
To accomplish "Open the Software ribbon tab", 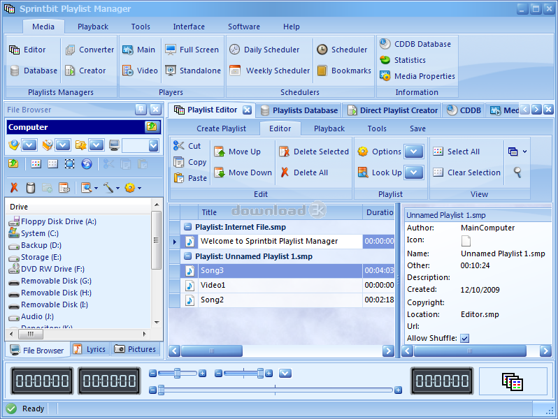I will click(x=244, y=27).
